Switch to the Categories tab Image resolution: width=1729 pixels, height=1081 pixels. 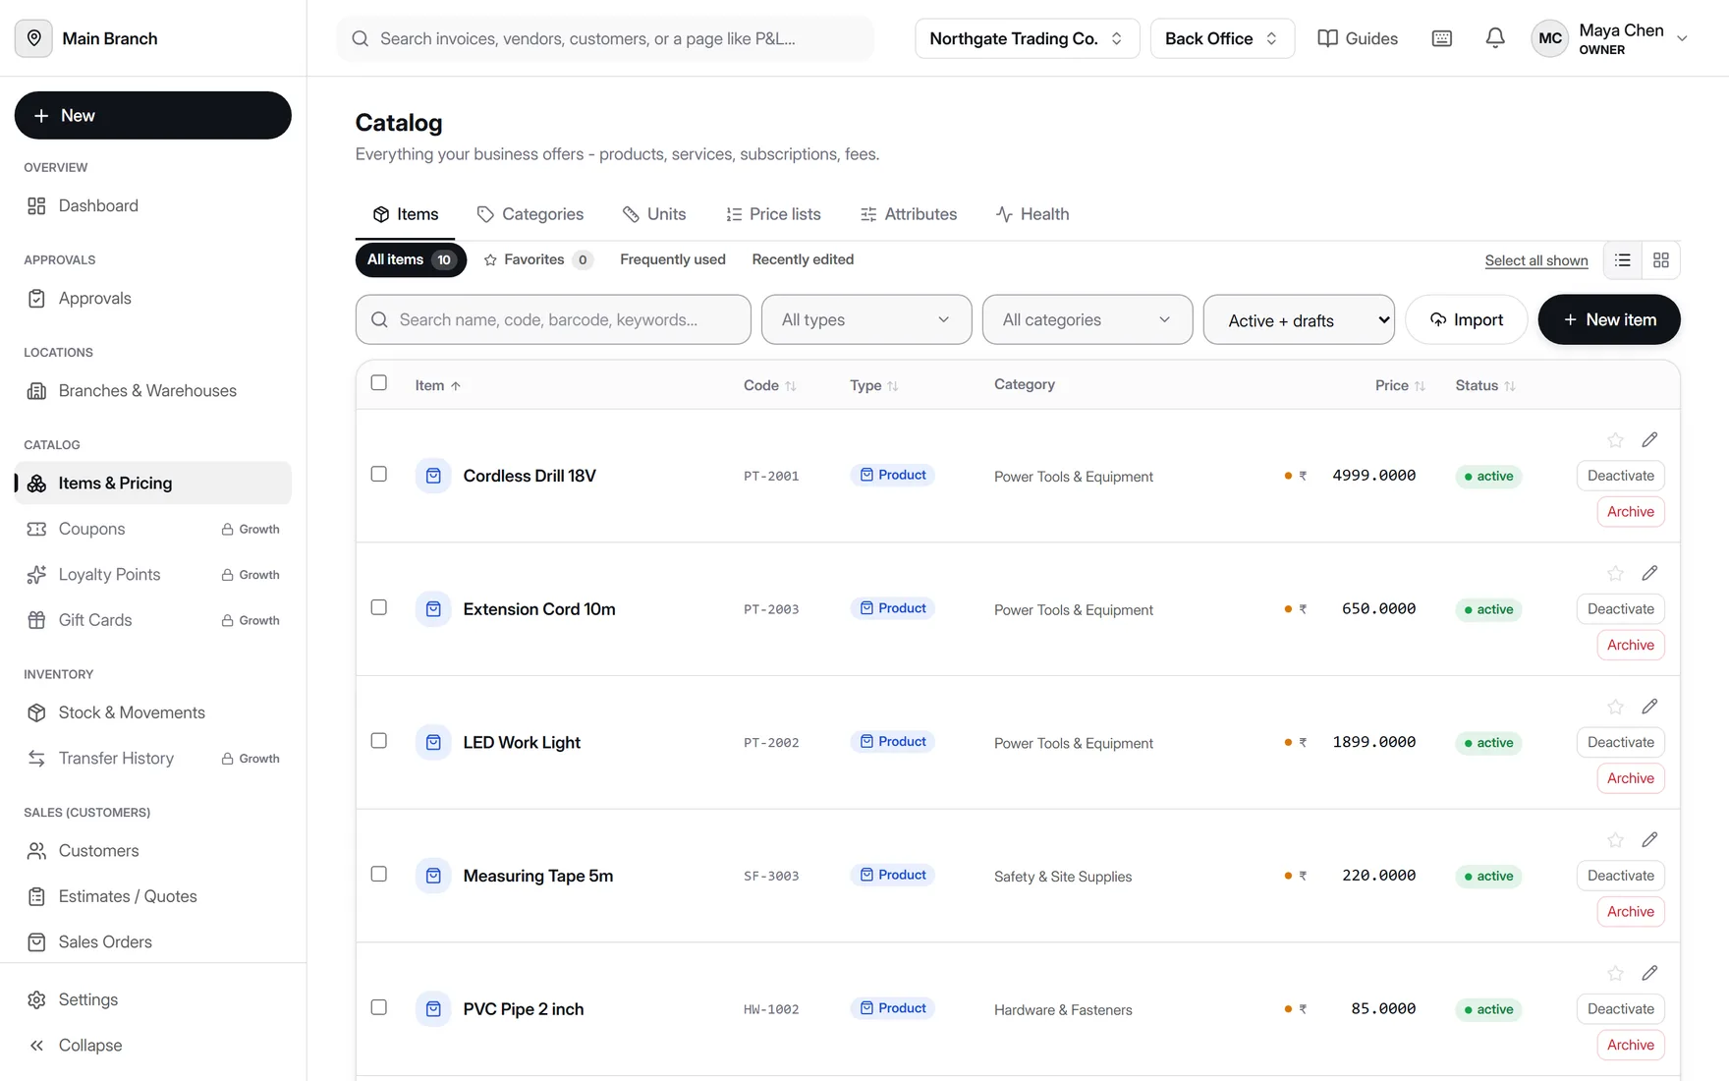tap(530, 214)
